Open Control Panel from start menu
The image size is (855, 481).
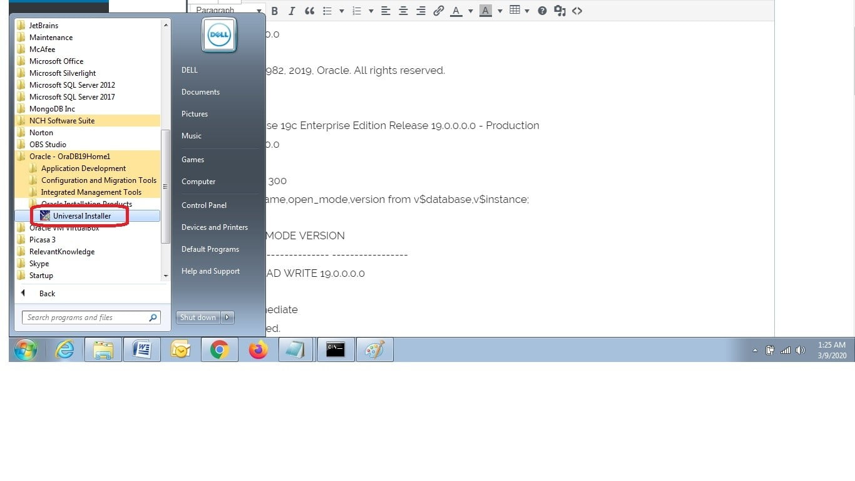point(204,205)
